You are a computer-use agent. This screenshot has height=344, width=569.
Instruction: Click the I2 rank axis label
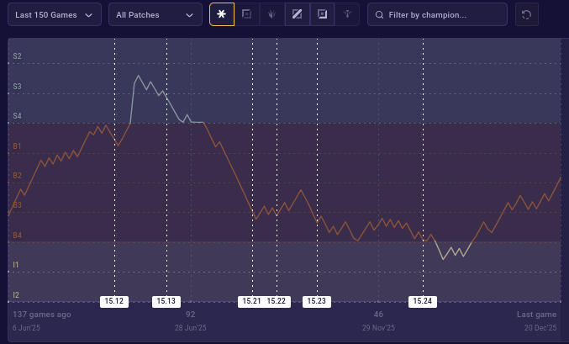pos(16,295)
